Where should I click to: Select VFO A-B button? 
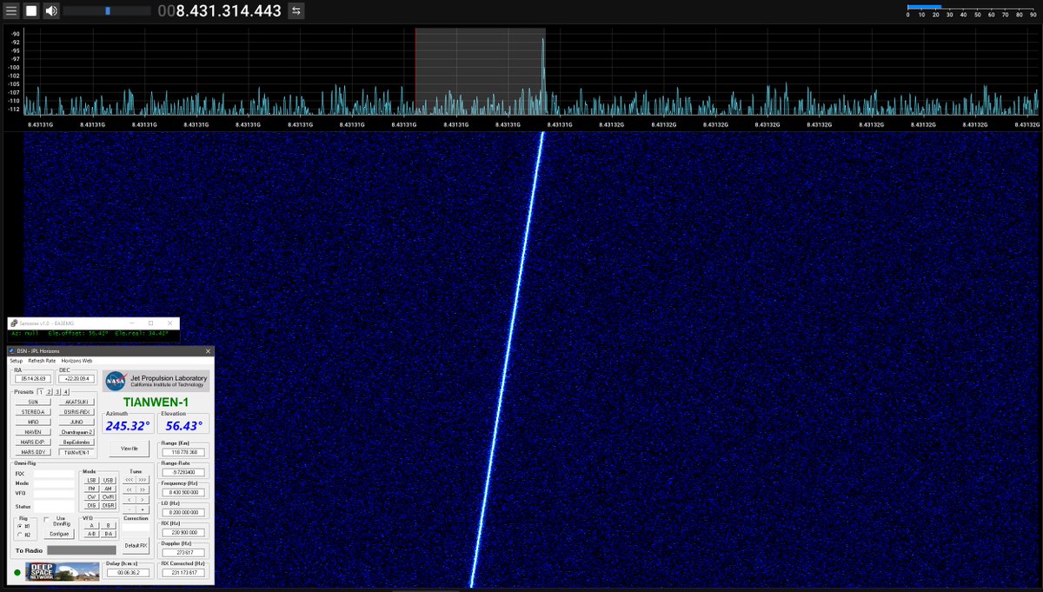pyautogui.click(x=91, y=534)
